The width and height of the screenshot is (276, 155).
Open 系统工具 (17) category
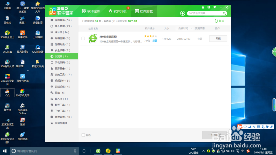click(62, 74)
